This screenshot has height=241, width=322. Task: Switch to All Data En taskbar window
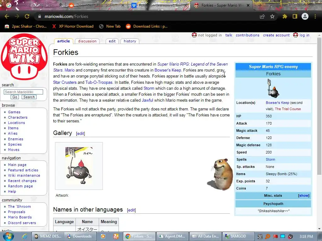coord(205,236)
